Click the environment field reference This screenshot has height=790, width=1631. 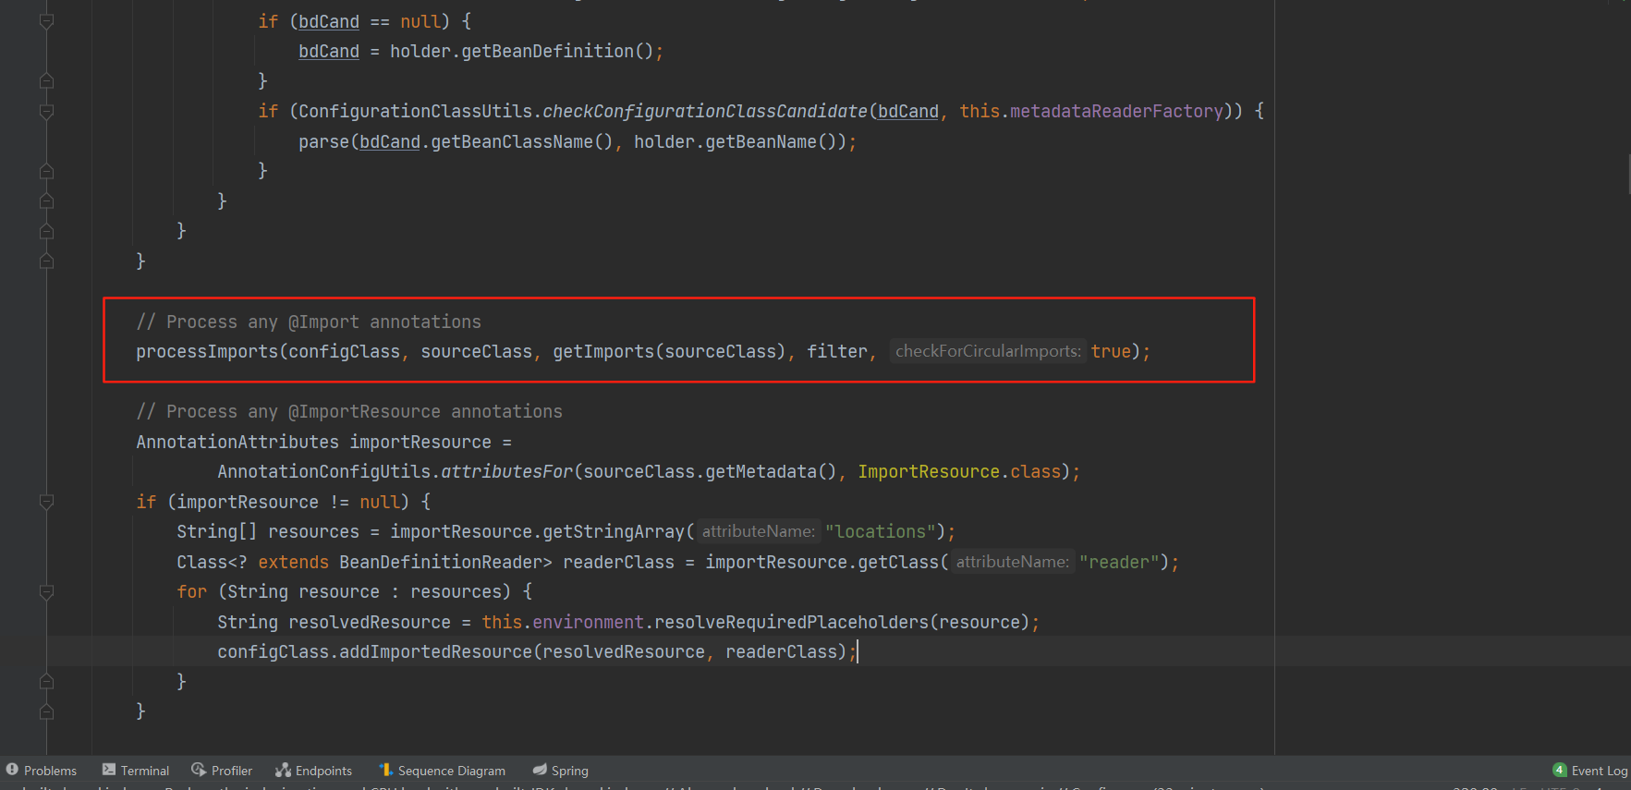pyautogui.click(x=588, y=622)
